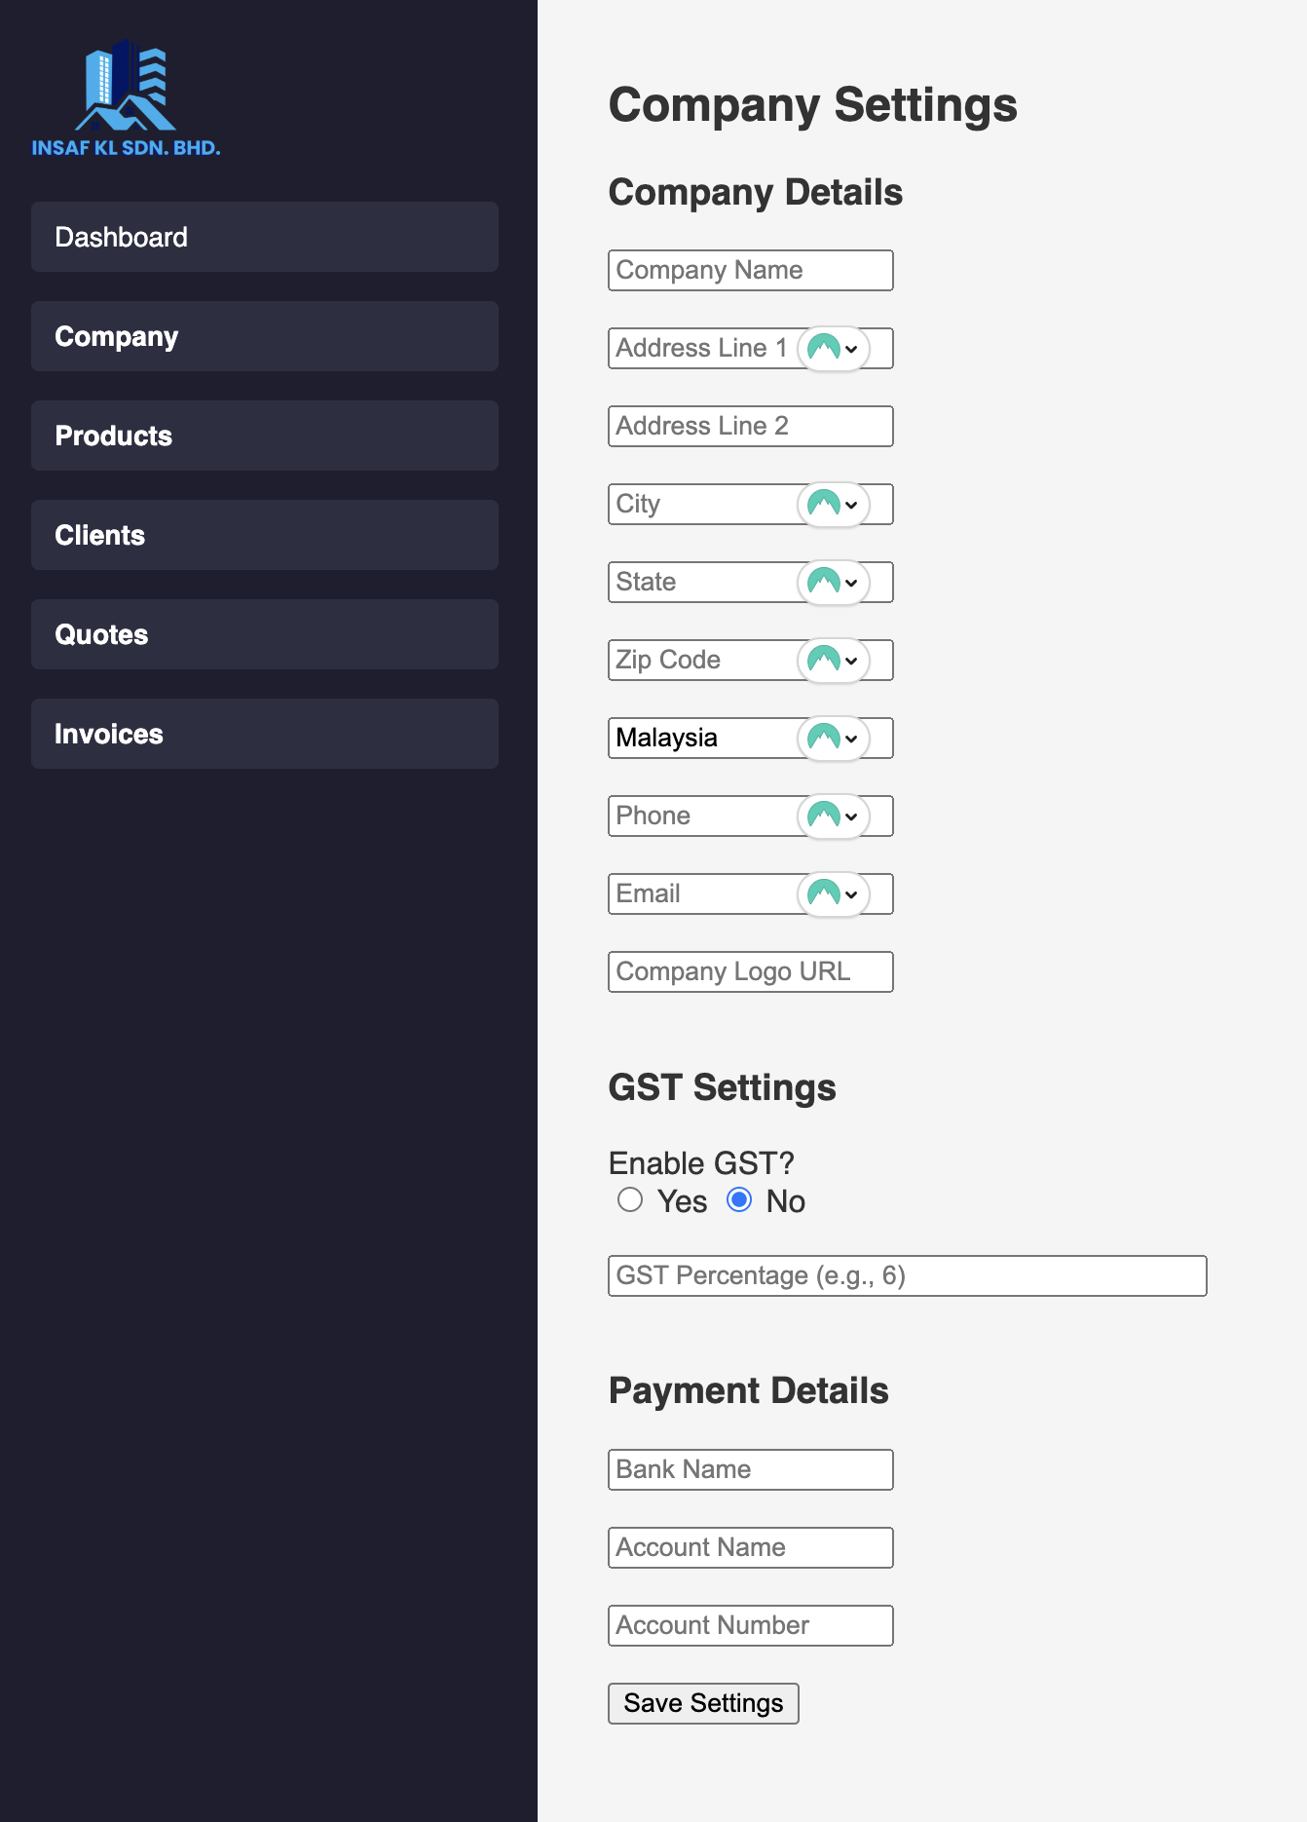Select Yes for Enable GST
The width and height of the screenshot is (1307, 1822).
(630, 1200)
